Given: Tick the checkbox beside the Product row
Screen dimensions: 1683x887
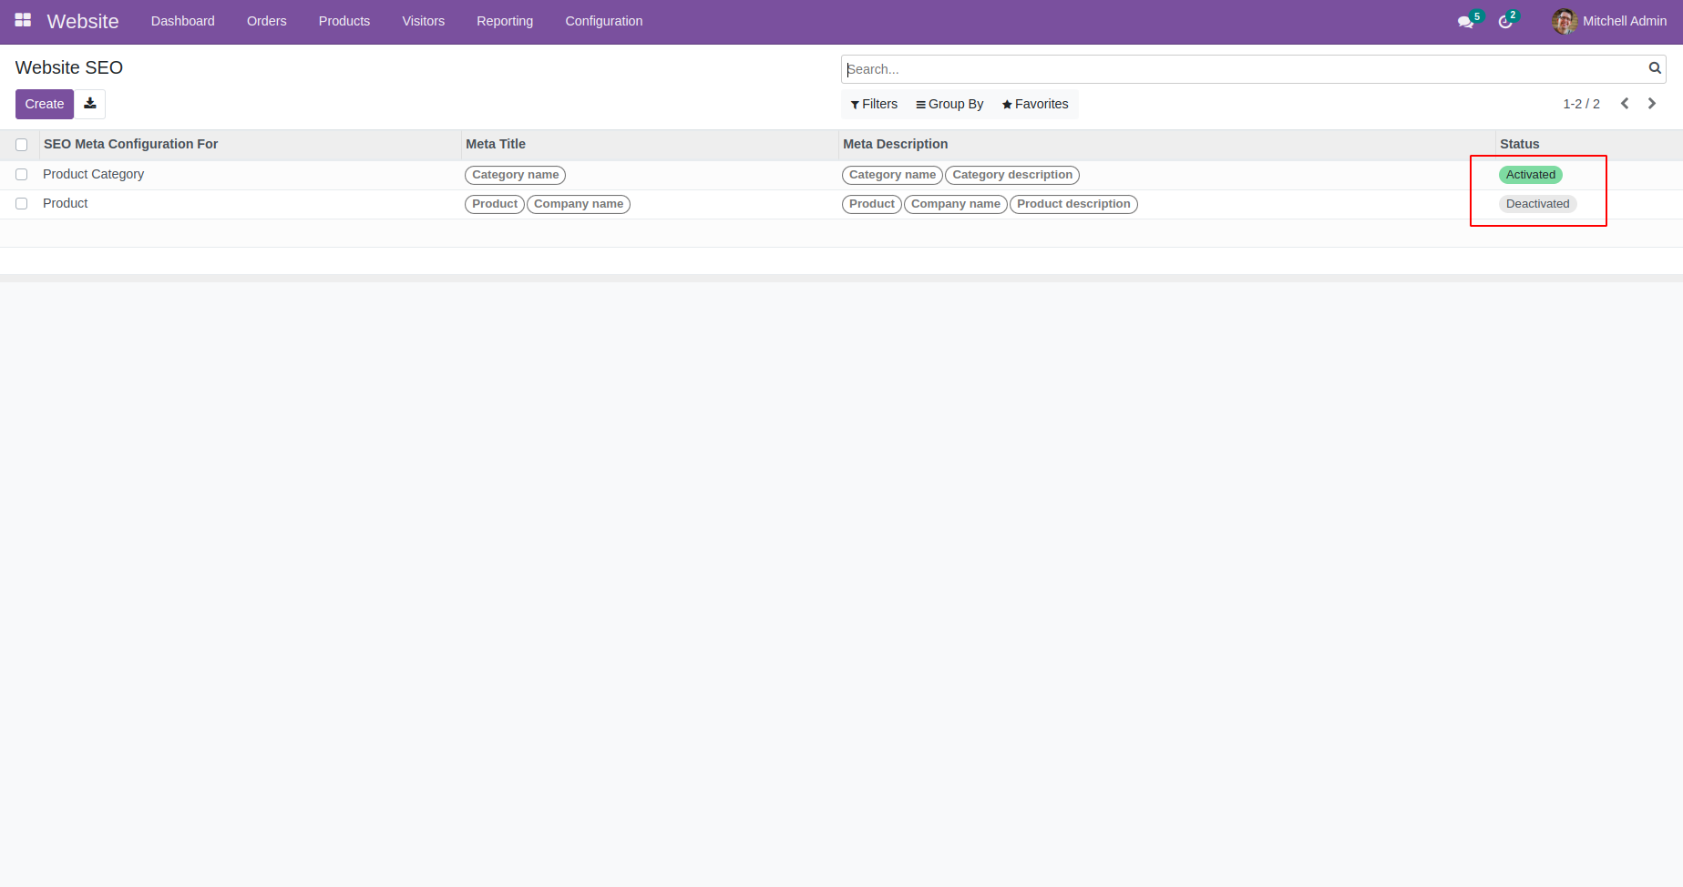Looking at the screenshot, I should tap(22, 203).
